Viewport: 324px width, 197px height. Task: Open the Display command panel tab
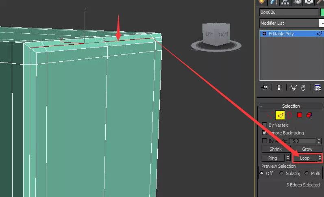coord(309,2)
